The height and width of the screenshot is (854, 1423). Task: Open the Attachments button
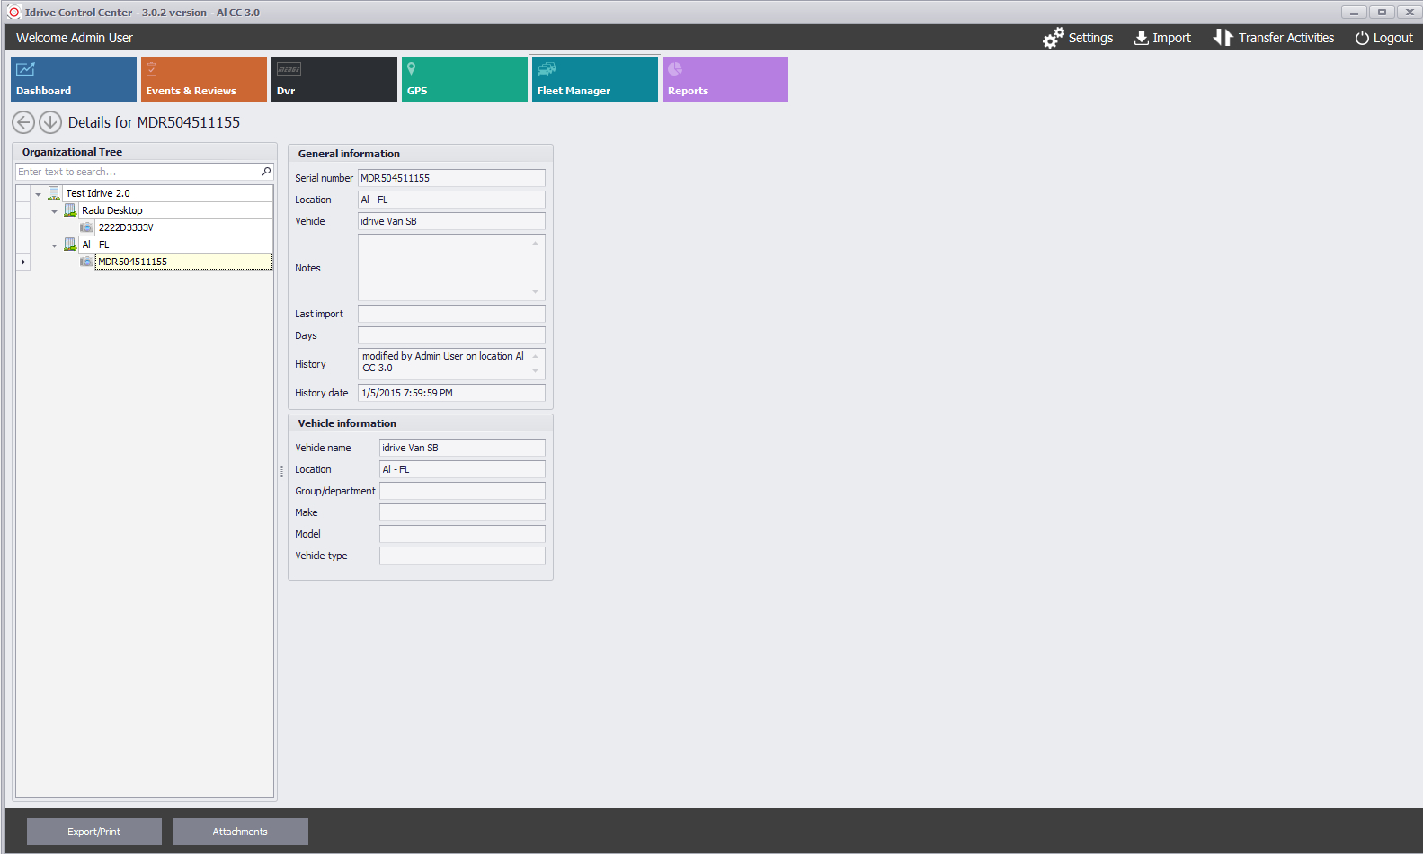pyautogui.click(x=240, y=832)
